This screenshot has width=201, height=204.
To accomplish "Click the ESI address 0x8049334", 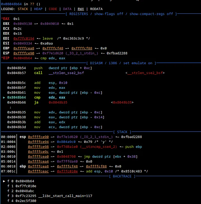I will 23,44.
